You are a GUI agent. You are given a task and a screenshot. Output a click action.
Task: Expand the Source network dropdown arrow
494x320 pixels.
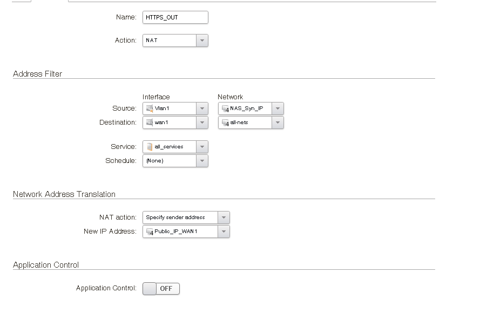coord(278,108)
